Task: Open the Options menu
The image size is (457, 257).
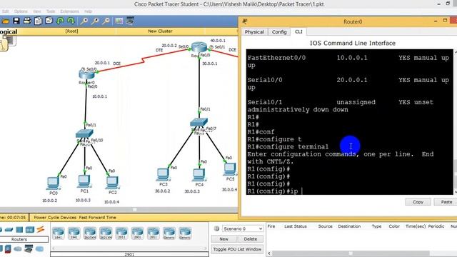Action: click(x=21, y=11)
